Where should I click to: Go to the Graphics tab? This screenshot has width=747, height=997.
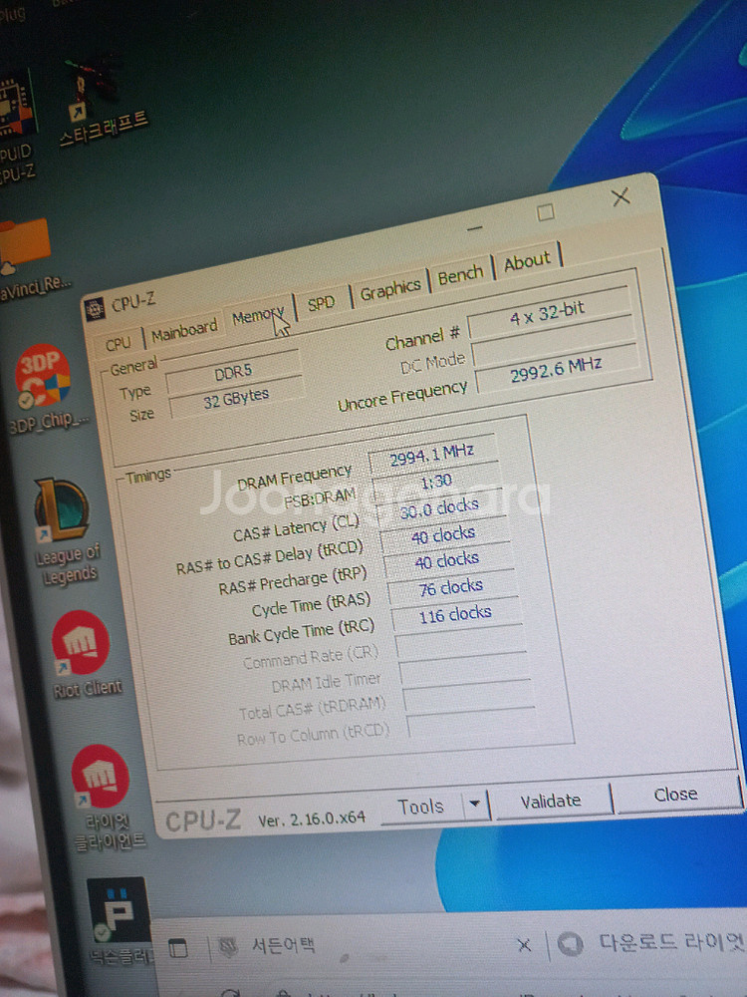click(x=389, y=290)
